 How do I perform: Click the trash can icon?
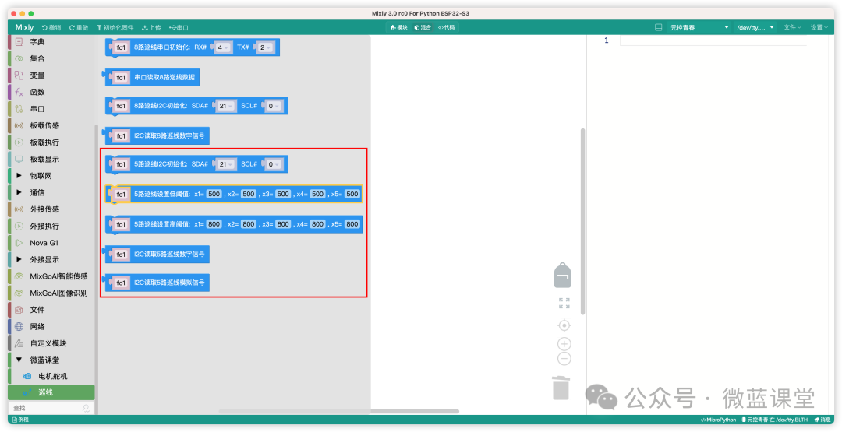coord(561,388)
